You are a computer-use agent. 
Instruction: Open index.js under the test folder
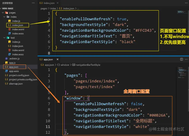click(x=16, y=42)
